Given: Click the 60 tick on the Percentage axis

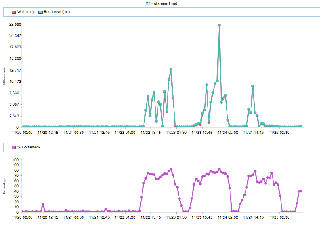Looking at the screenshot, I should coord(16,181).
